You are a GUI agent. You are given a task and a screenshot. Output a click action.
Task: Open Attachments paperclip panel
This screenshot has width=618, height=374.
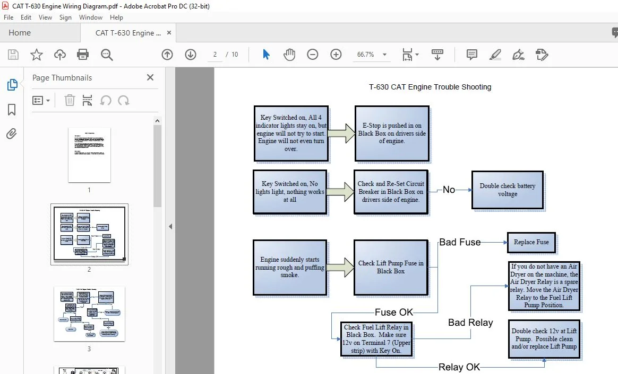coord(12,133)
